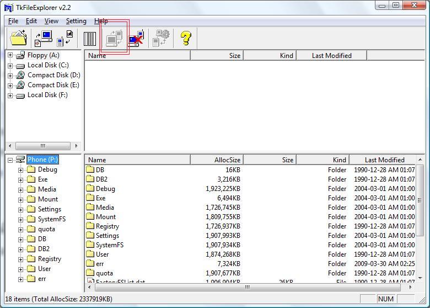The height and width of the screenshot is (308, 430).
Task: Expand the Media folder in phone tree
Action: (x=20, y=190)
